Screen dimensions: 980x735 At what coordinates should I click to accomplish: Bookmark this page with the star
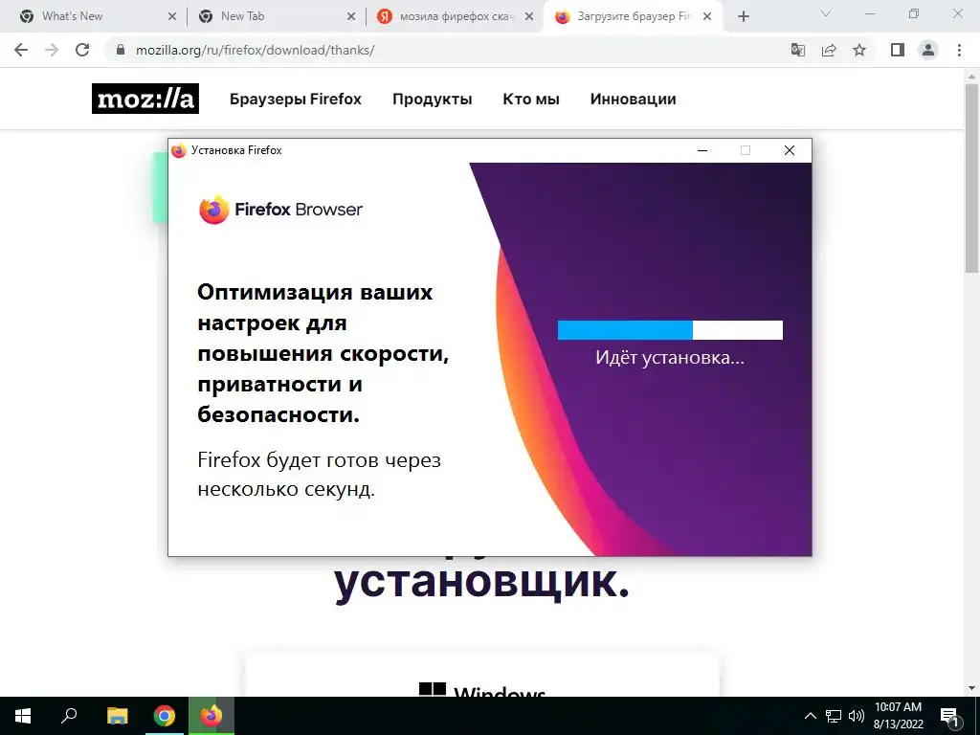(x=859, y=50)
